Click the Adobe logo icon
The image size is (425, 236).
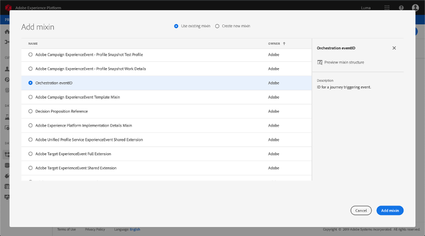8,7
